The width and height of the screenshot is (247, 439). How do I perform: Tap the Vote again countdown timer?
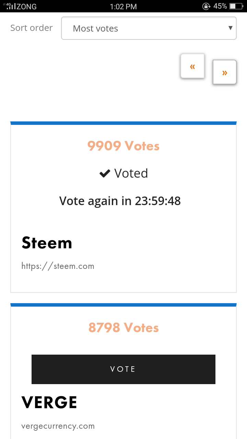(x=120, y=201)
